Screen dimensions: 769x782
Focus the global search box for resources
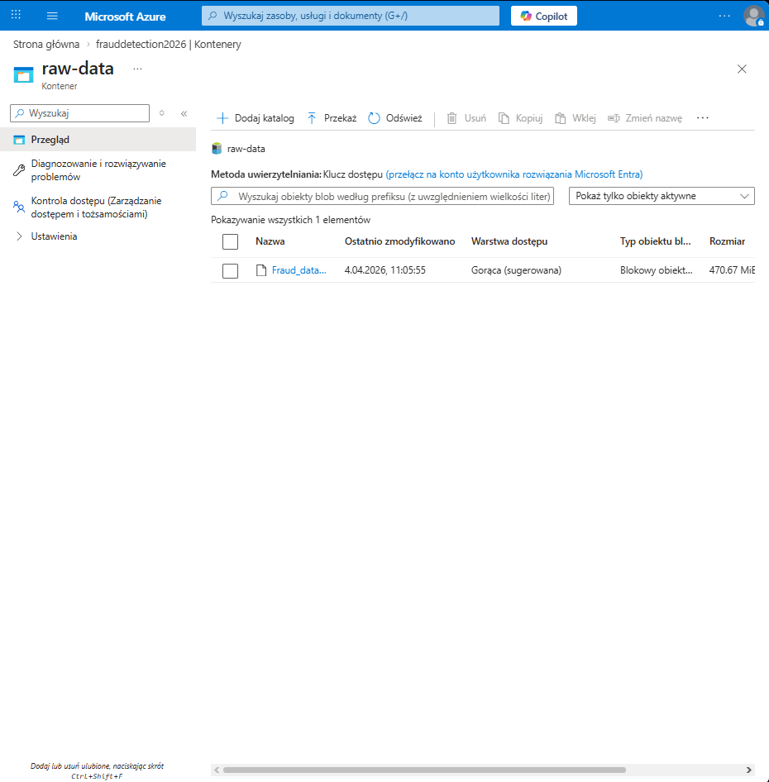pyautogui.click(x=351, y=16)
